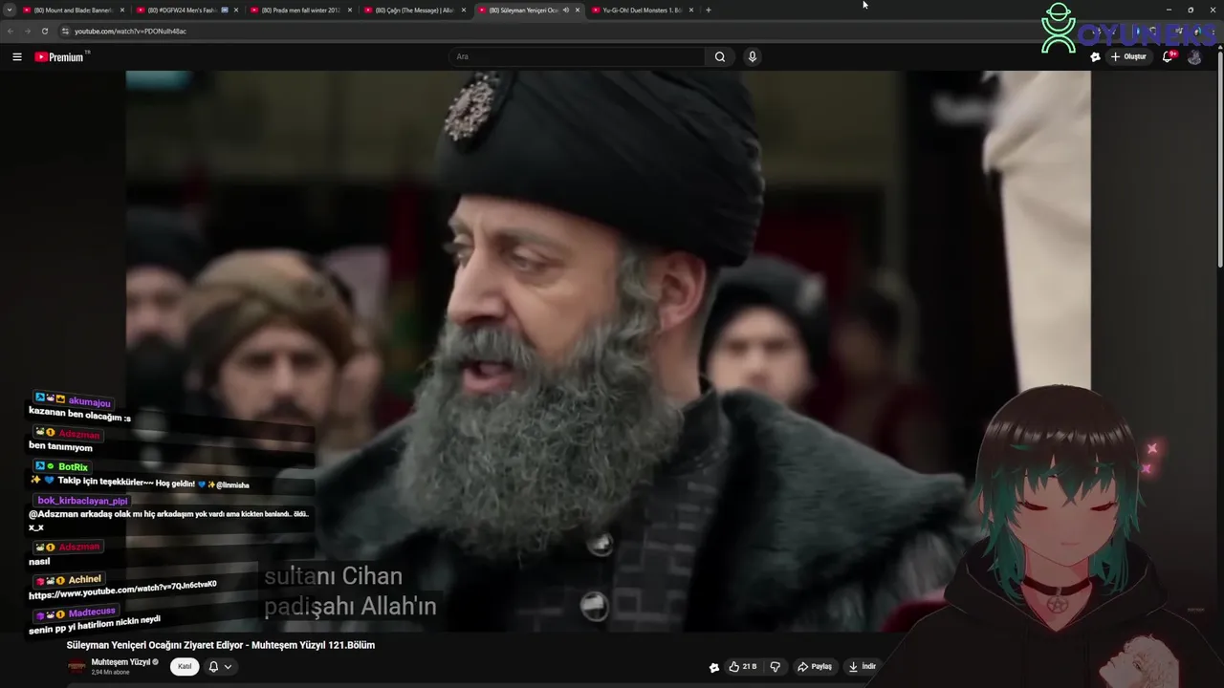The image size is (1224, 688).
Task: Click Madtecuss username in chat overlay
Action: 92,612
